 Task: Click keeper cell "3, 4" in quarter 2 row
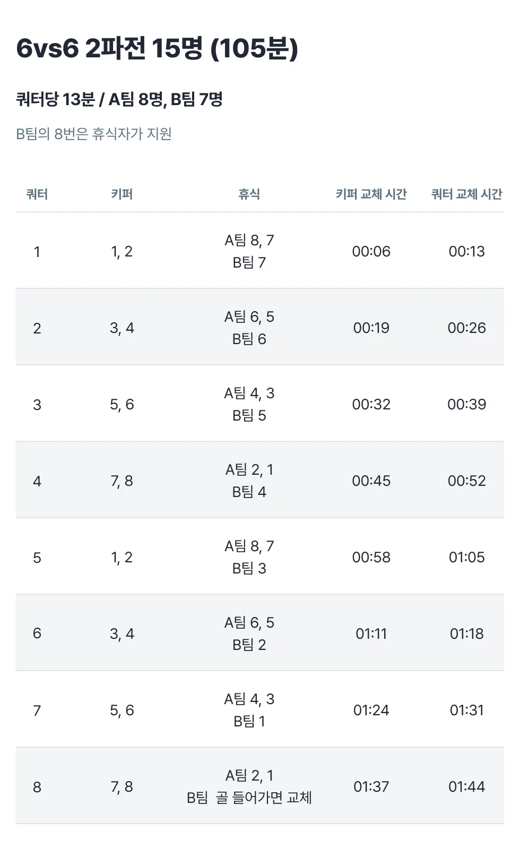pyautogui.click(x=122, y=328)
